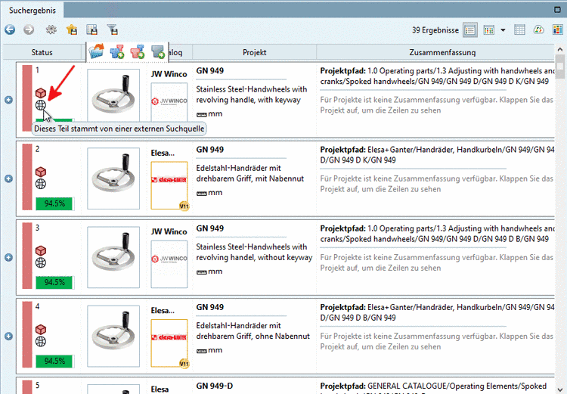Open search settings gear icon
Image resolution: width=567 pixels, height=394 pixels.
coord(51,29)
